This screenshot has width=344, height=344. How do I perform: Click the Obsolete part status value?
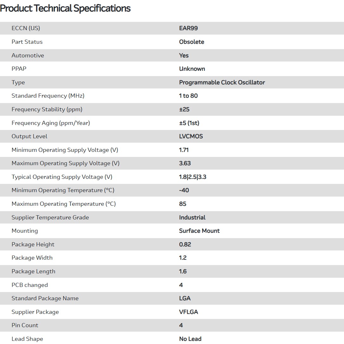click(x=191, y=42)
